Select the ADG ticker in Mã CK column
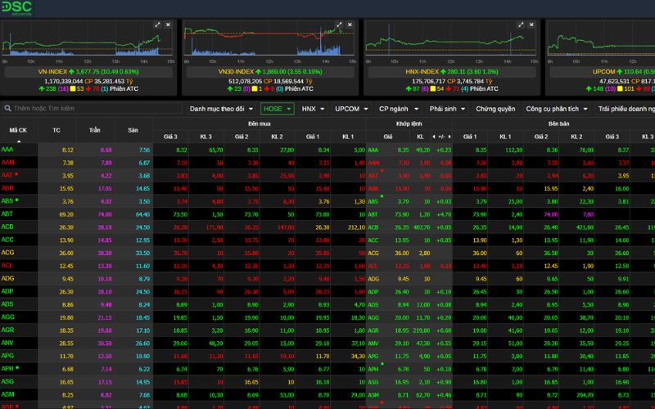The height and width of the screenshot is (409, 655). coord(7,278)
